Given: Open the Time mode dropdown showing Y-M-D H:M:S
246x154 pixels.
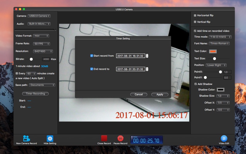Looking at the screenshot, I should 220,37.
